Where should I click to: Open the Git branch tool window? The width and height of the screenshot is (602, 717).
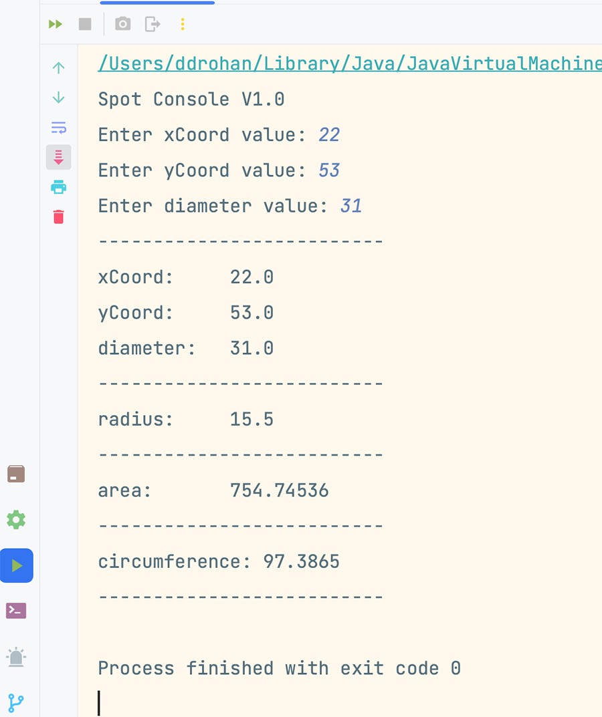(16, 702)
